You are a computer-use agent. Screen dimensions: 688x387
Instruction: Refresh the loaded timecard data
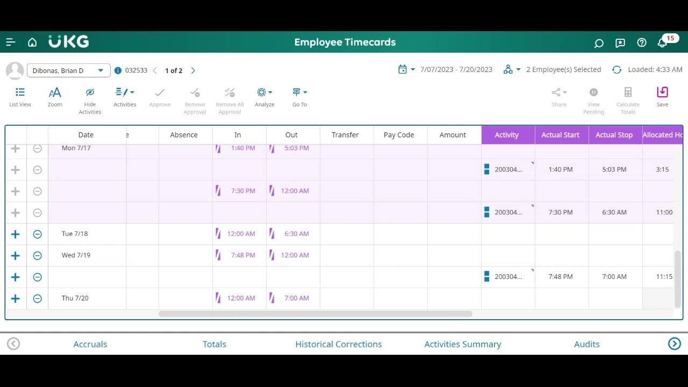click(617, 70)
